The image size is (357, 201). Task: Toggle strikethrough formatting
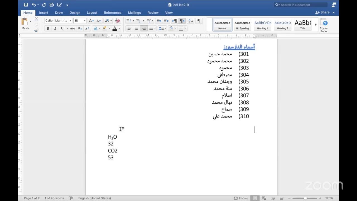(x=73, y=28)
